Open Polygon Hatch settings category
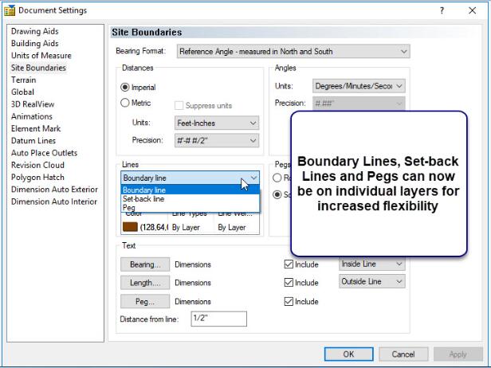491x368 pixels. tap(38, 178)
